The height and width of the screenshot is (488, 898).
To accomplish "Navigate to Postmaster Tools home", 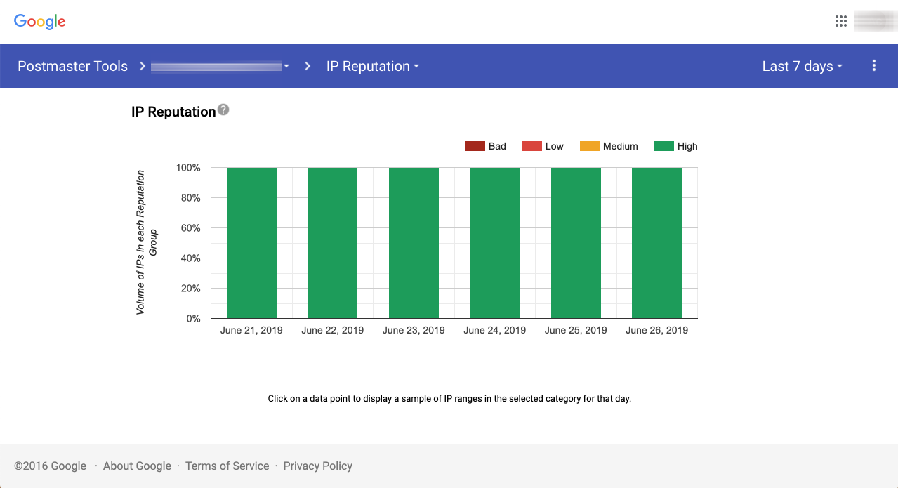I will [x=72, y=65].
